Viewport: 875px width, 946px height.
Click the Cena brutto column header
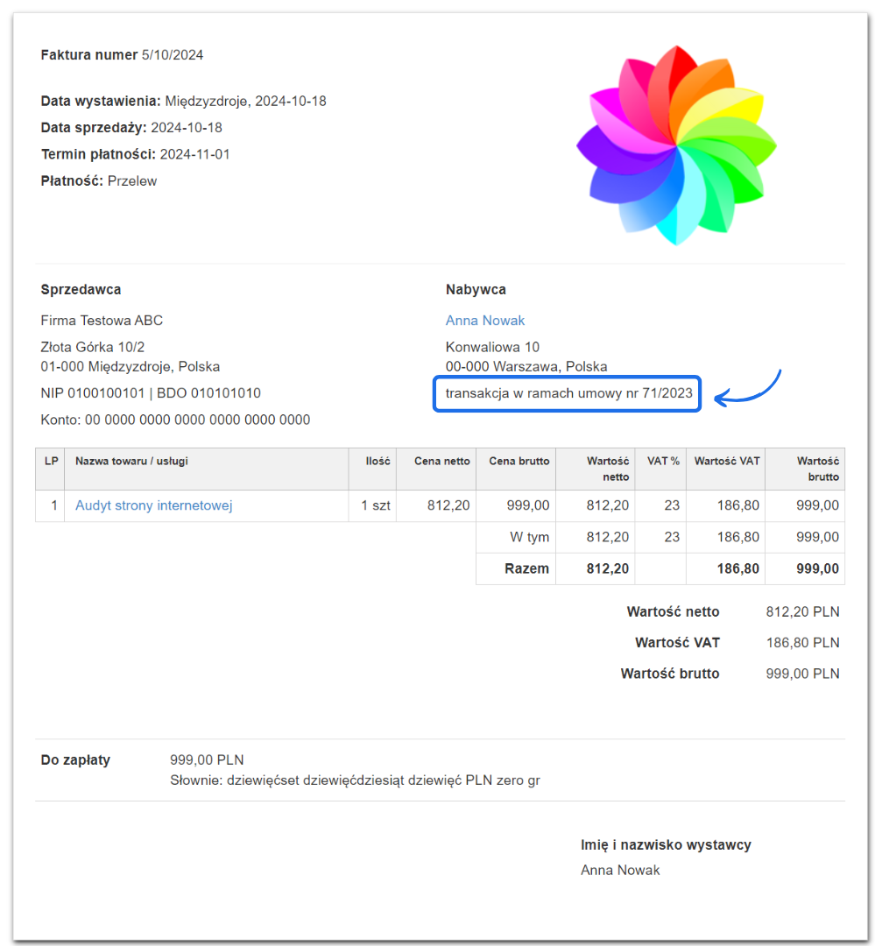pos(519,462)
